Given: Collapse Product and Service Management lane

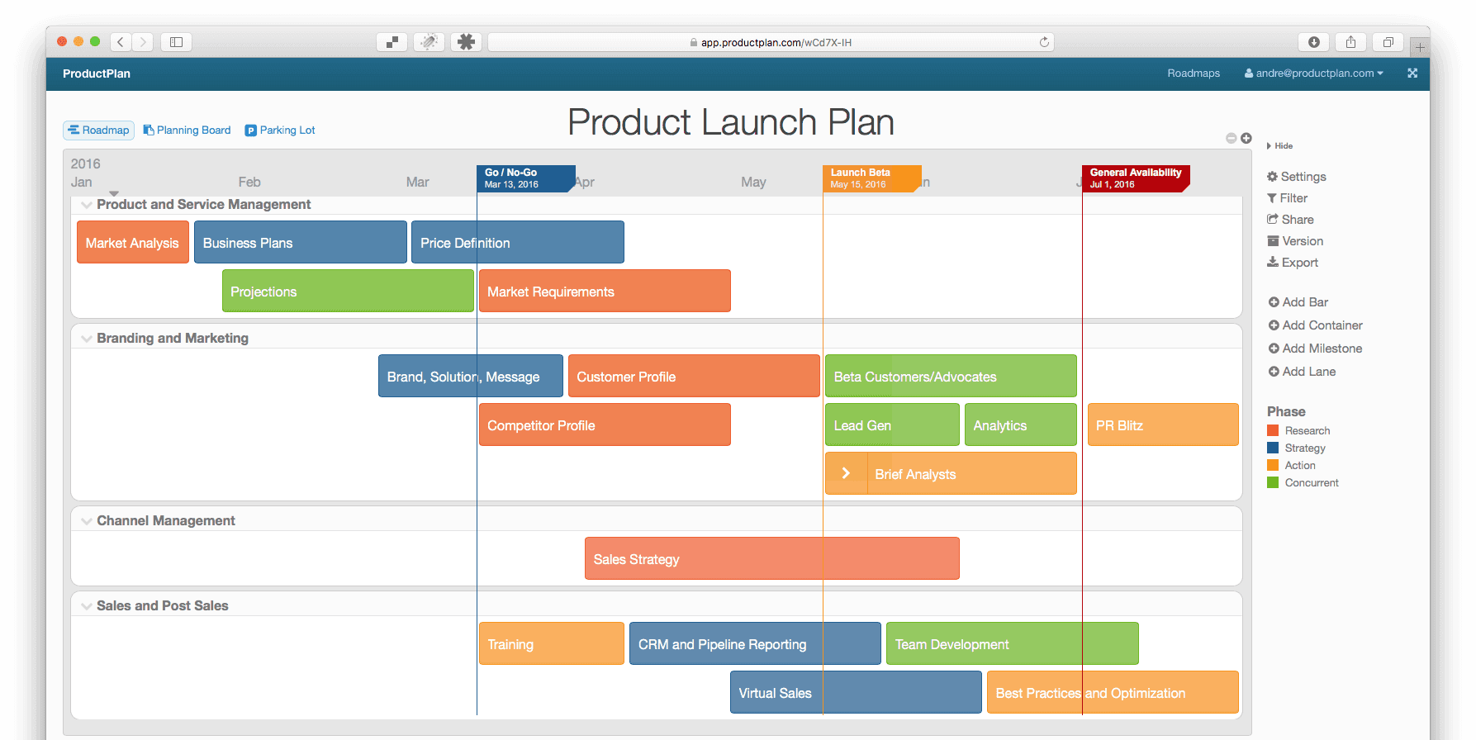Looking at the screenshot, I should coord(87,205).
